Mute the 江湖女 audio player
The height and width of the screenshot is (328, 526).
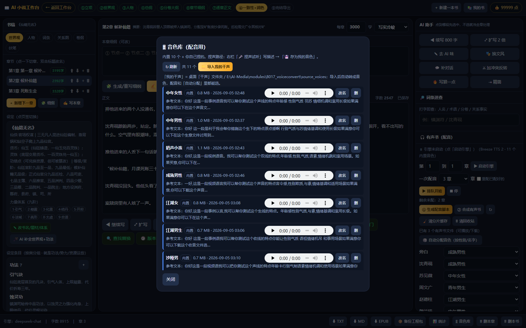pos(315,203)
